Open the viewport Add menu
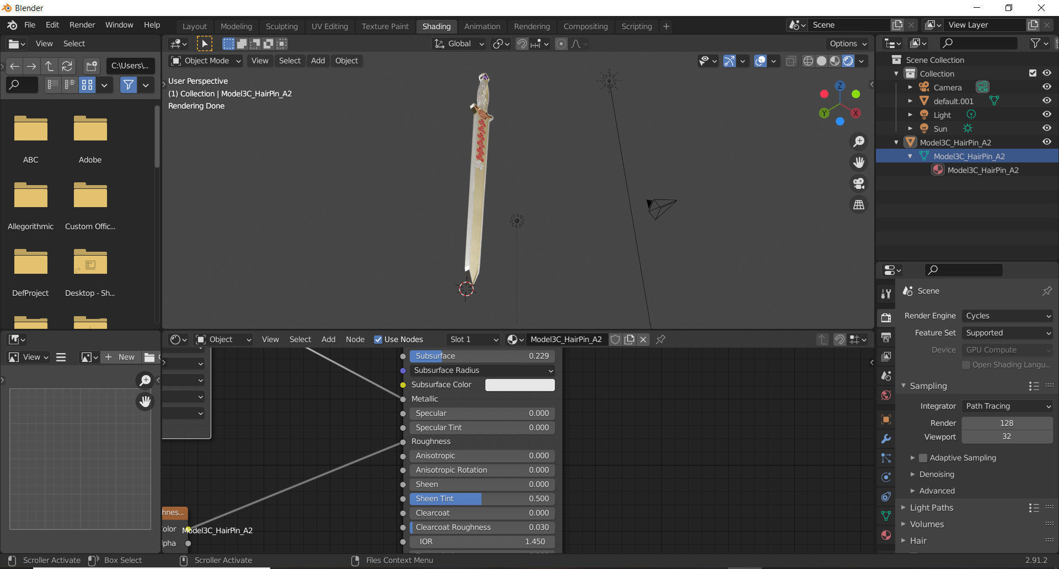The height and width of the screenshot is (569, 1059). (x=318, y=61)
